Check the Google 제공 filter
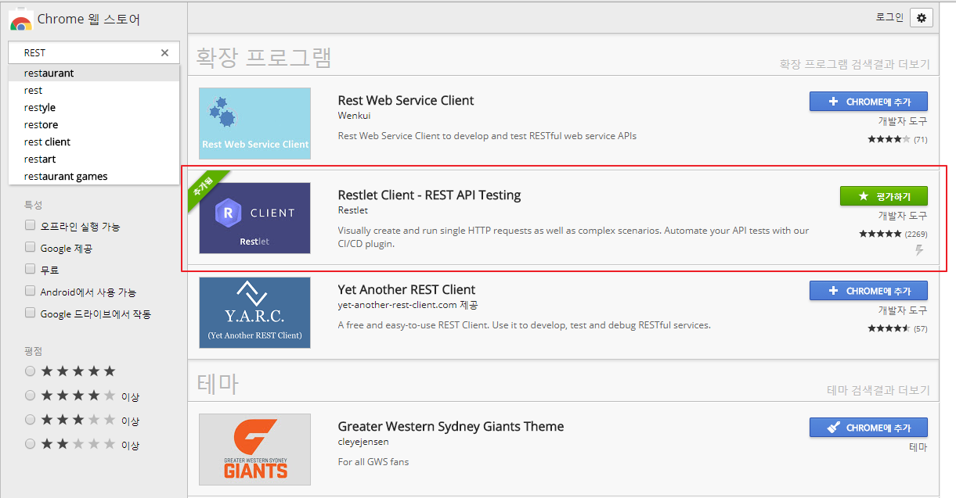The width and height of the screenshot is (956, 498). (x=31, y=247)
